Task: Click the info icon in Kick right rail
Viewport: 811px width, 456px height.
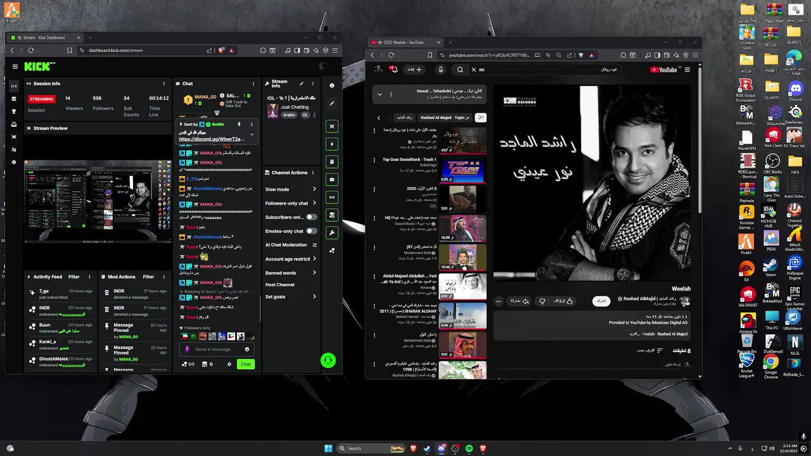Action: pyautogui.click(x=332, y=85)
